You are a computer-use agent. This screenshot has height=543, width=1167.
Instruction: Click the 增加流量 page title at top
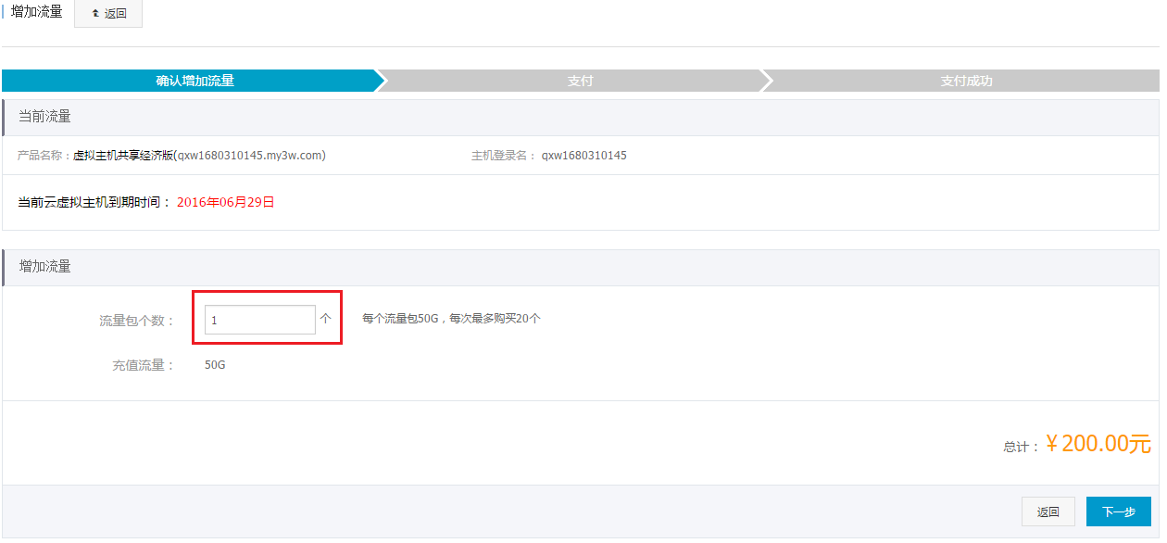(x=36, y=12)
